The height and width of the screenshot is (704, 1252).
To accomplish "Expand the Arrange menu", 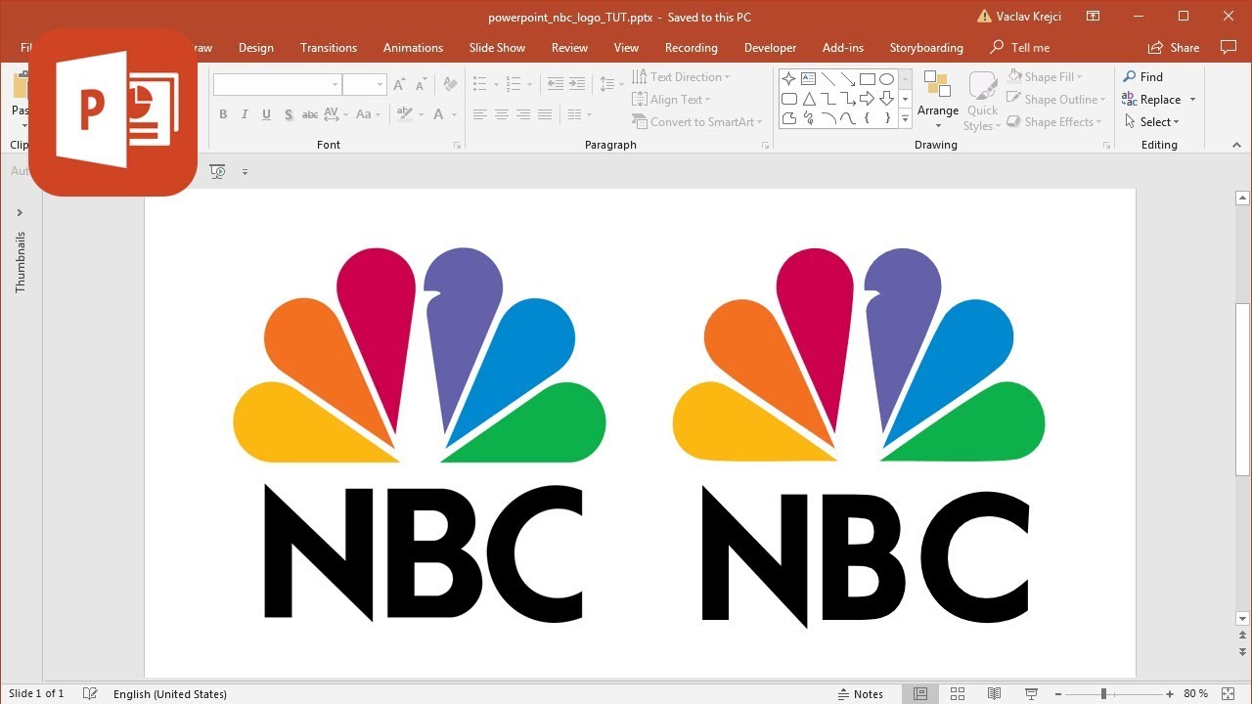I will pyautogui.click(x=937, y=101).
